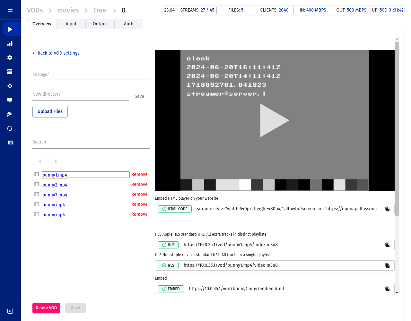The image size is (411, 321).
Task: Open the support headset sidebar icon
Action: point(10,128)
